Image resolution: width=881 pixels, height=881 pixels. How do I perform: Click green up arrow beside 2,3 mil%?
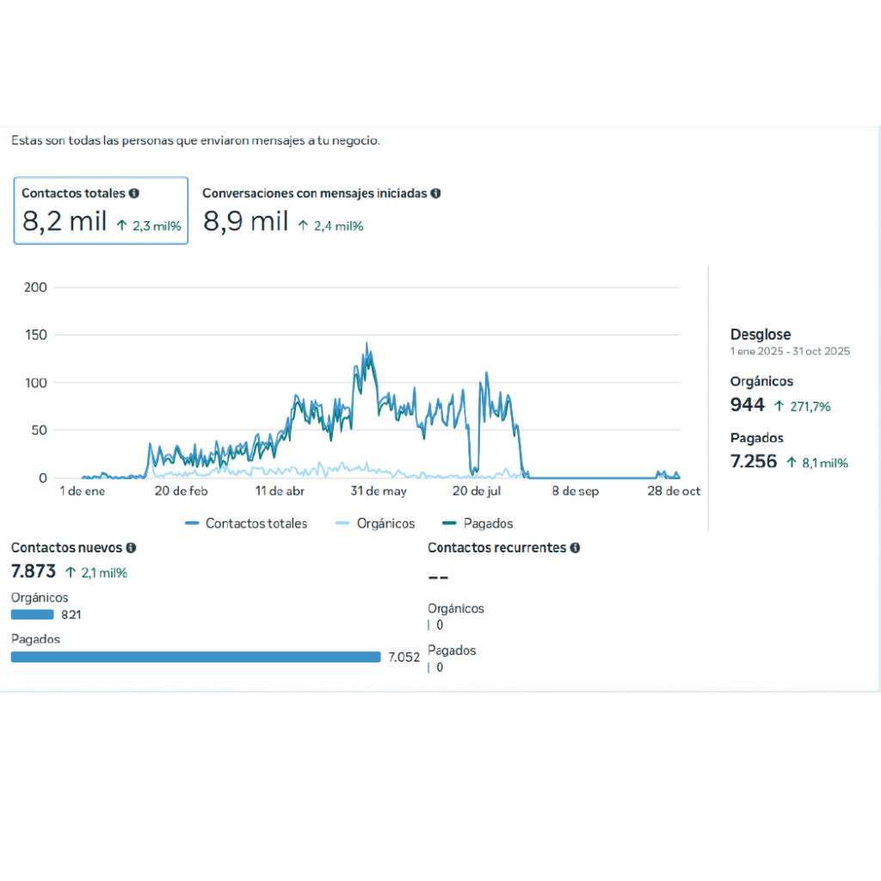(122, 225)
